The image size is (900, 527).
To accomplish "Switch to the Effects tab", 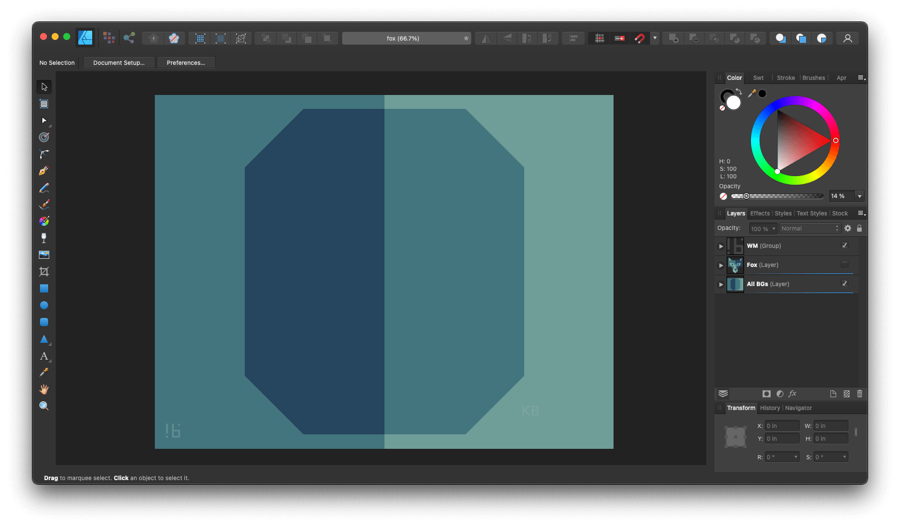I will pyautogui.click(x=760, y=213).
